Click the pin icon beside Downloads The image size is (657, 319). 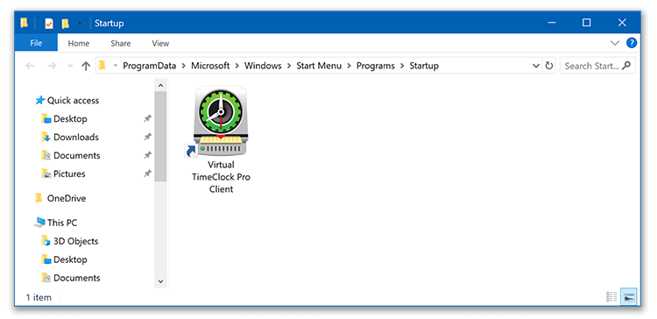[147, 137]
